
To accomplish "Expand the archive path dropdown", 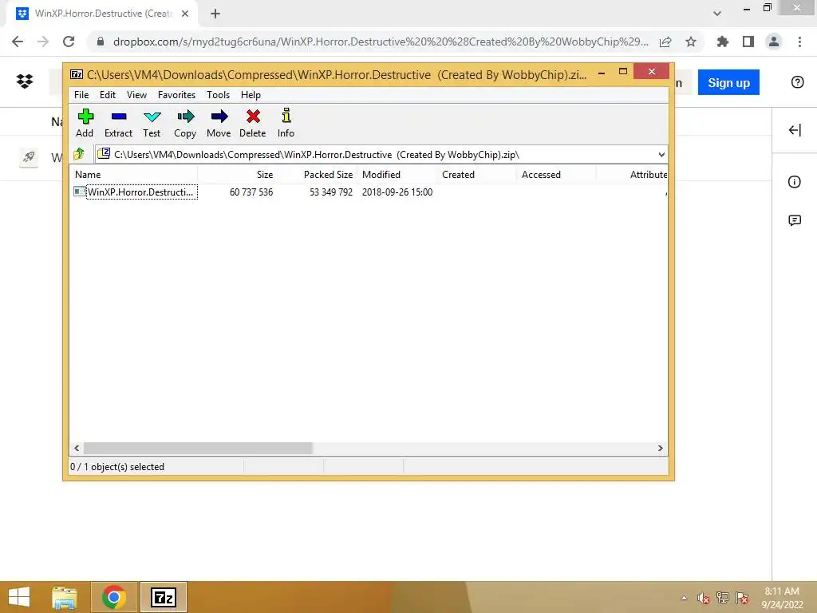I will [x=661, y=154].
